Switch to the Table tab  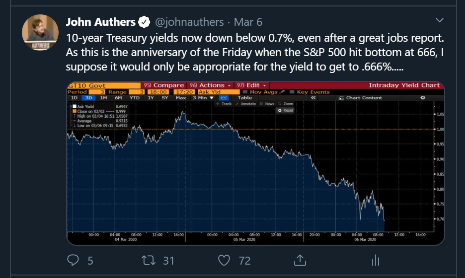[245, 98]
